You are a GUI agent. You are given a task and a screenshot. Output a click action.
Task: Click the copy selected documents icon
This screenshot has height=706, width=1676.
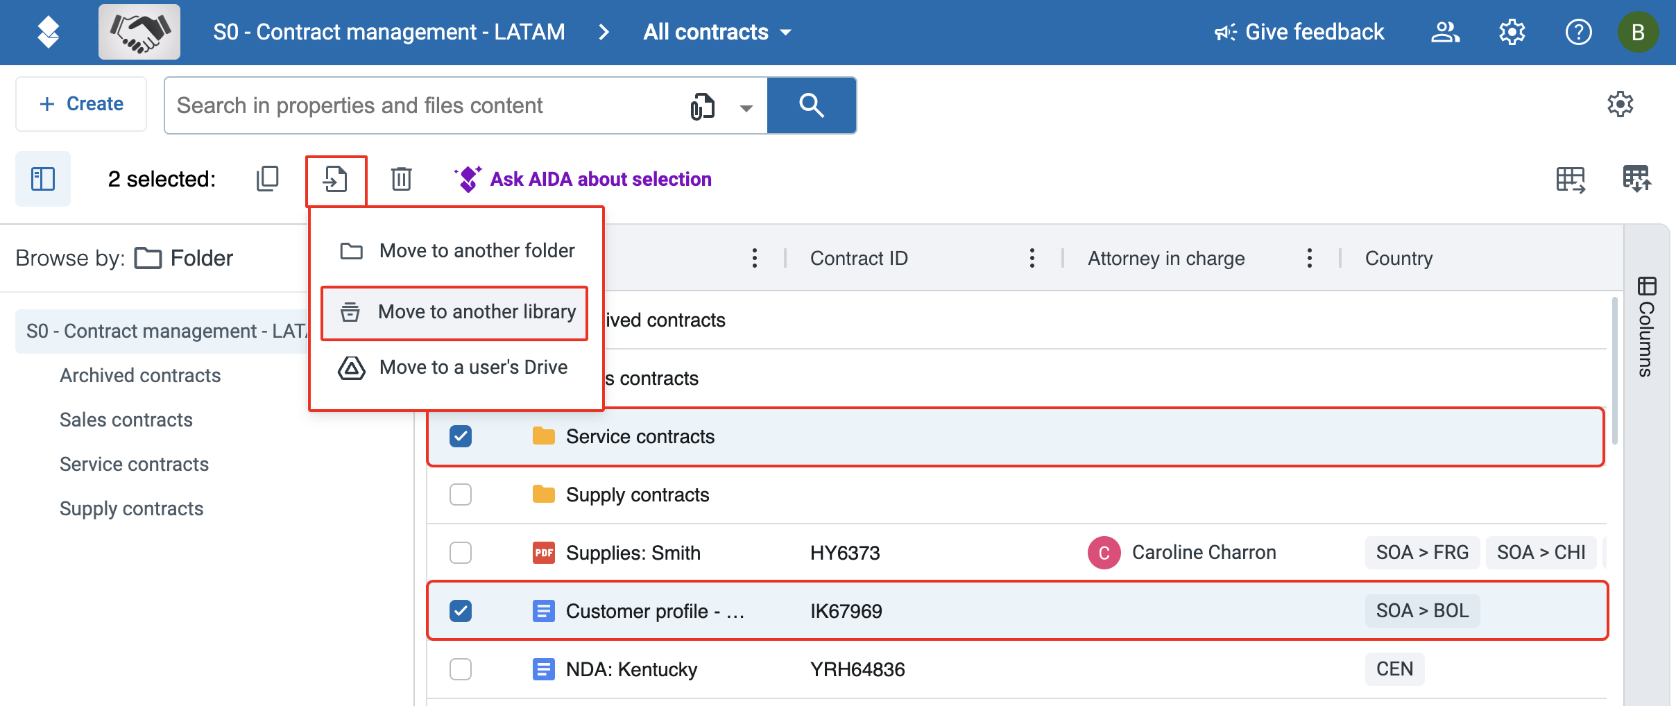pyautogui.click(x=267, y=179)
